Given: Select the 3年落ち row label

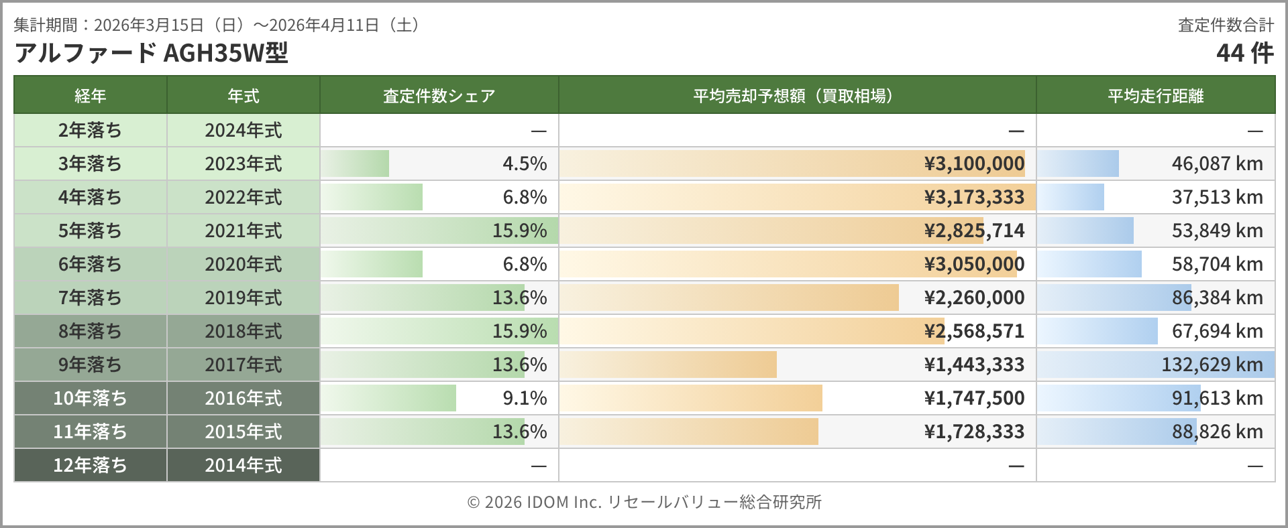Looking at the screenshot, I should click(x=91, y=163).
